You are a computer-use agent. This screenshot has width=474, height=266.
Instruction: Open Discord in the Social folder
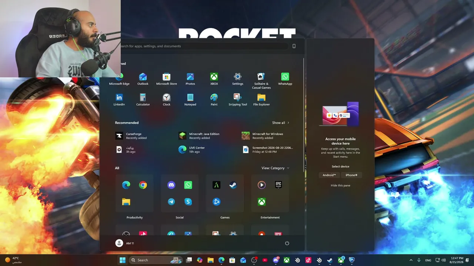[x=171, y=185]
